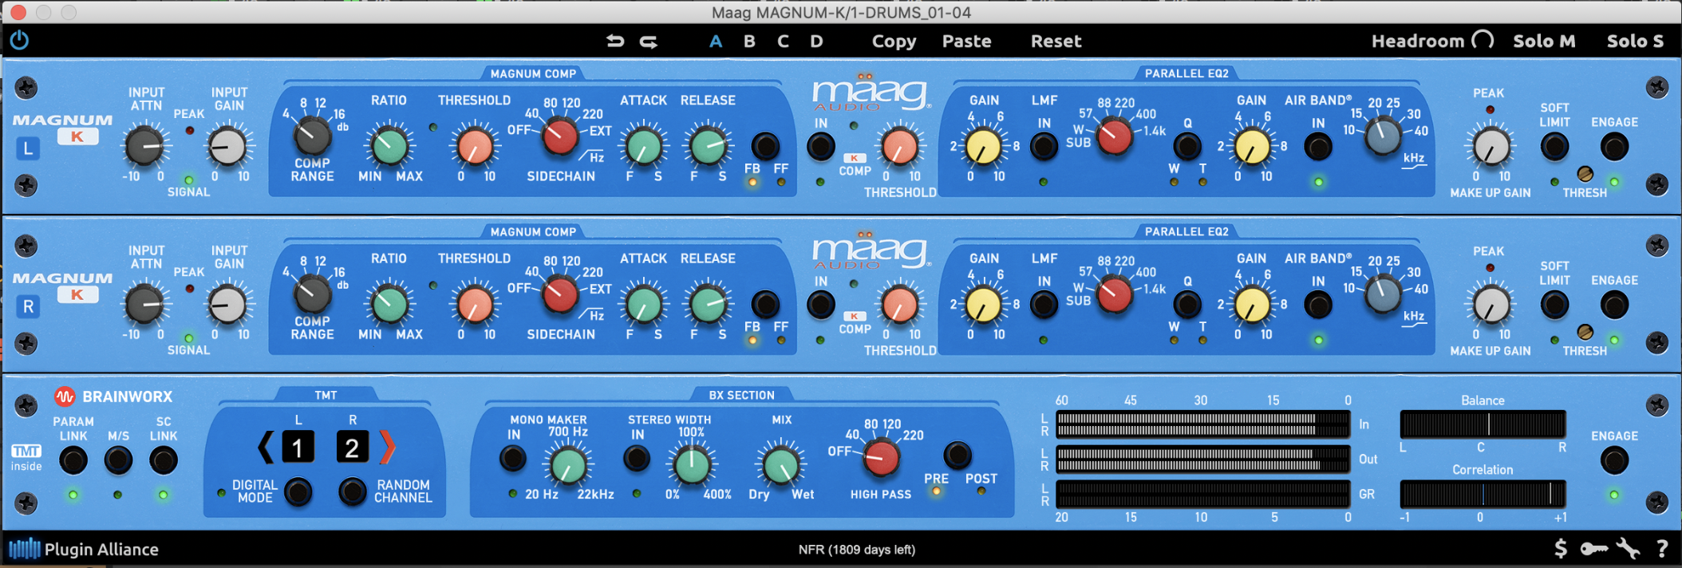Click the L channel Attack knob

pyautogui.click(x=643, y=146)
